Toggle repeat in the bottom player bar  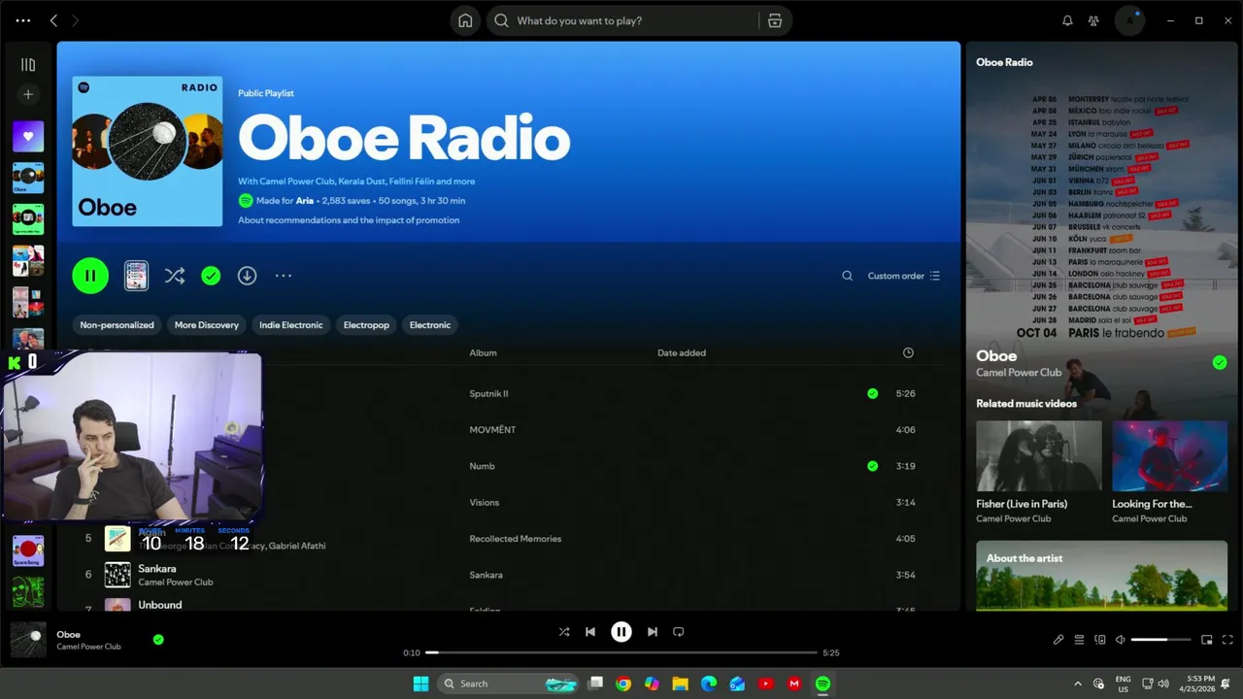tap(679, 632)
